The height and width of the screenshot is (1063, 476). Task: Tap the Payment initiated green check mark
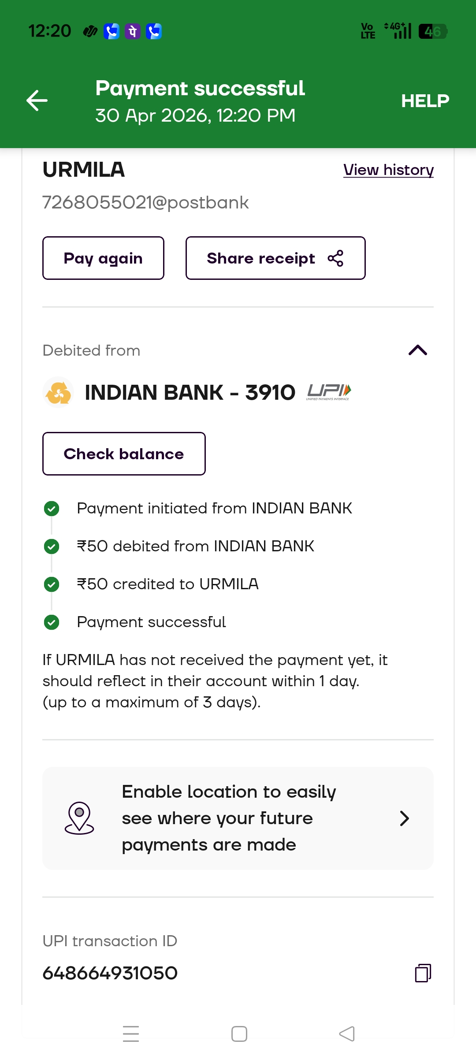tap(52, 509)
